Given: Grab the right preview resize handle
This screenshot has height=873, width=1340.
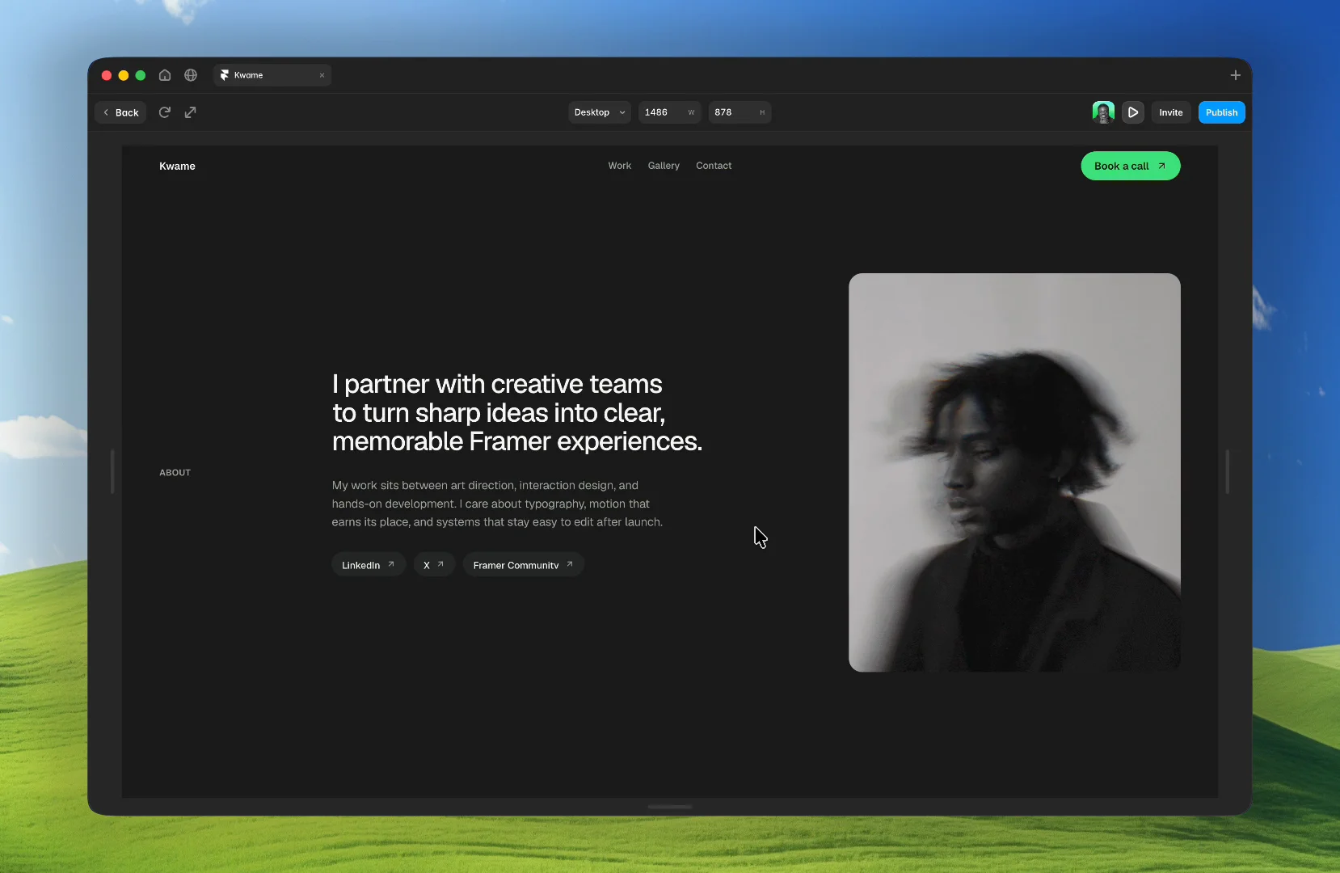Looking at the screenshot, I should [1227, 472].
